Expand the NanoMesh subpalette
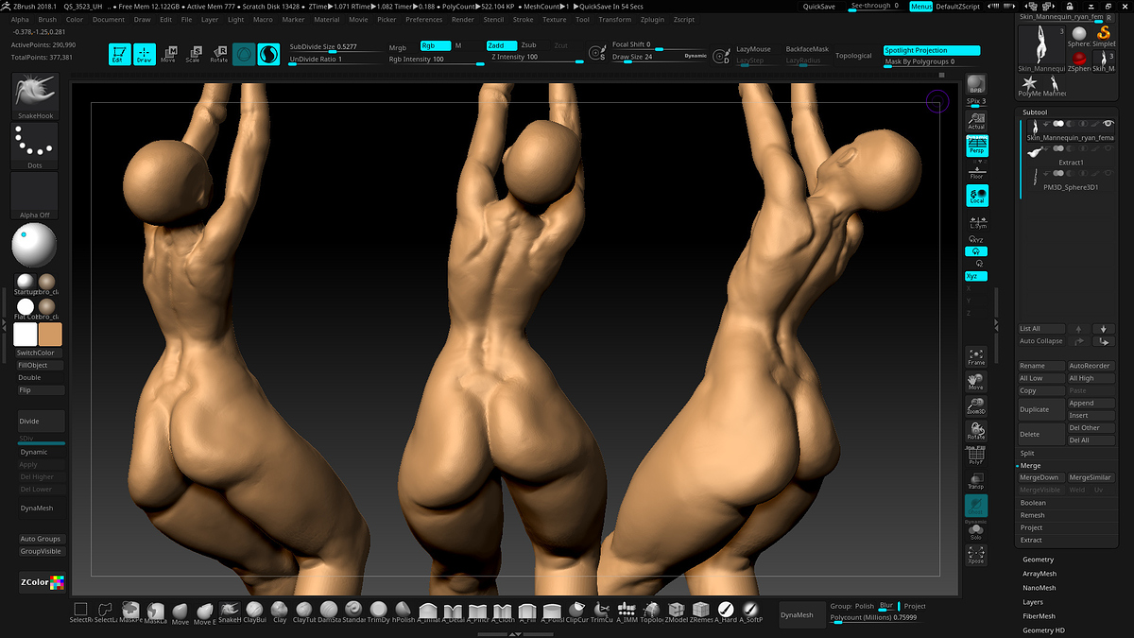 (1039, 588)
